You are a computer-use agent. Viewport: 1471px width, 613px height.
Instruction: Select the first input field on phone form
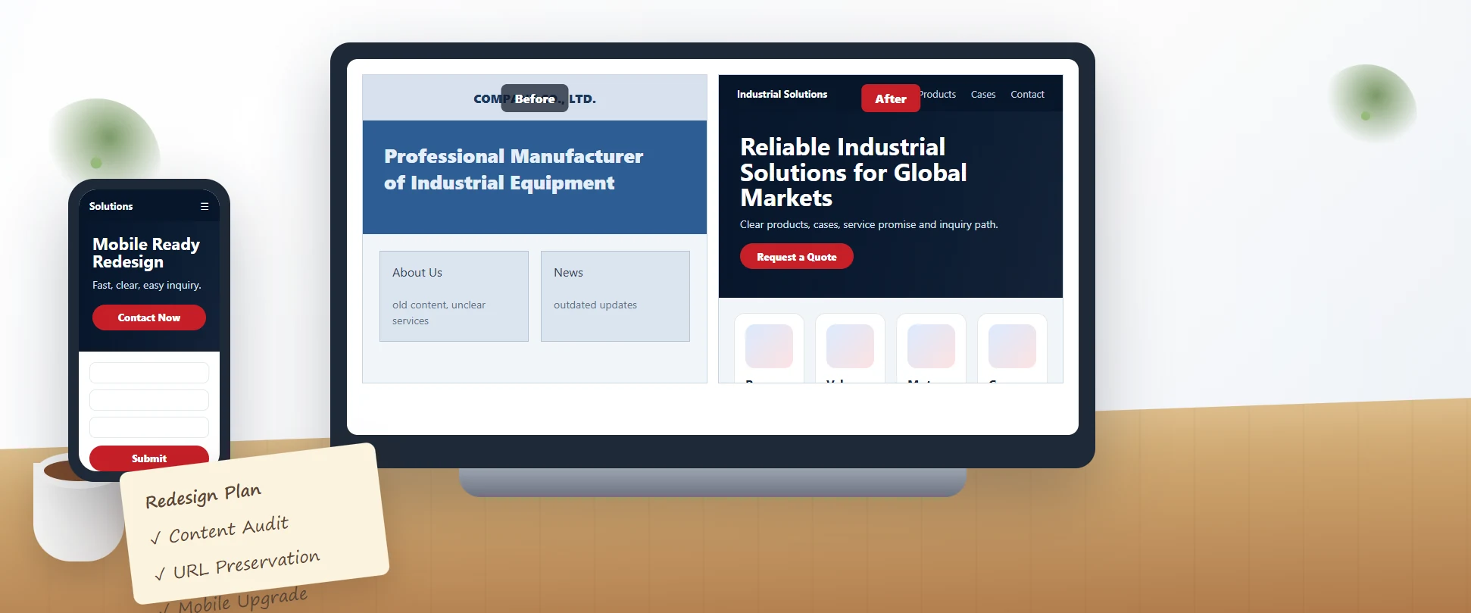[x=149, y=373]
